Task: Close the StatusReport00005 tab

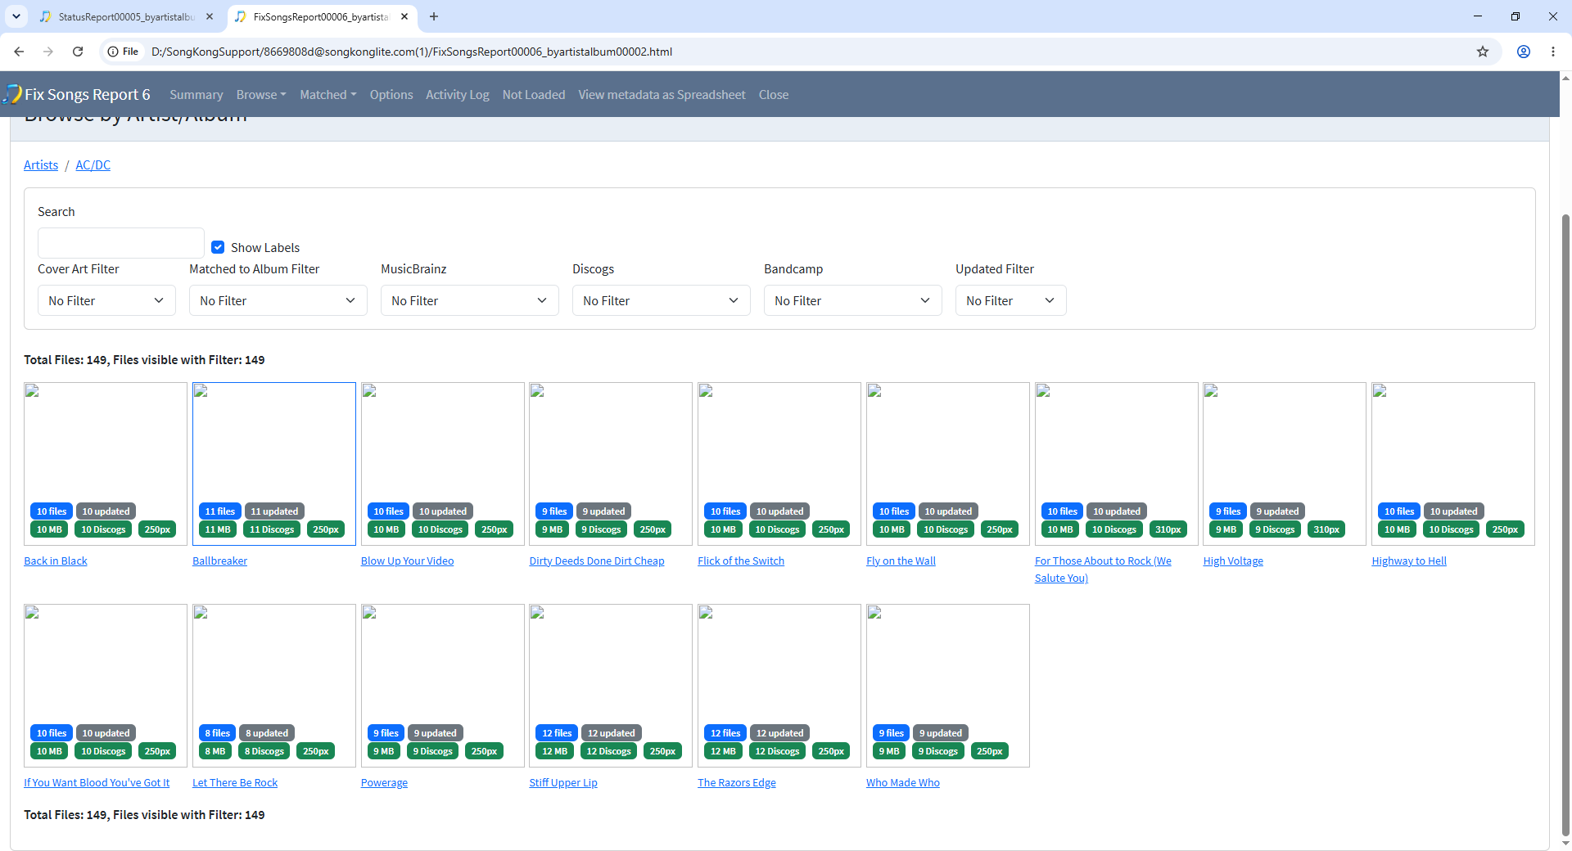Action: (x=210, y=16)
